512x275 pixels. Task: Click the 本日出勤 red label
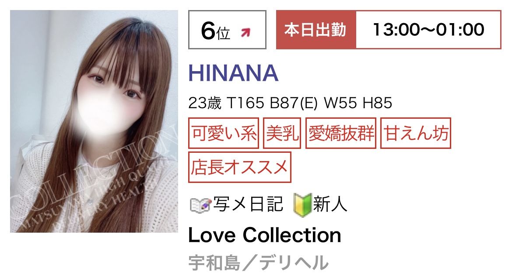(316, 30)
